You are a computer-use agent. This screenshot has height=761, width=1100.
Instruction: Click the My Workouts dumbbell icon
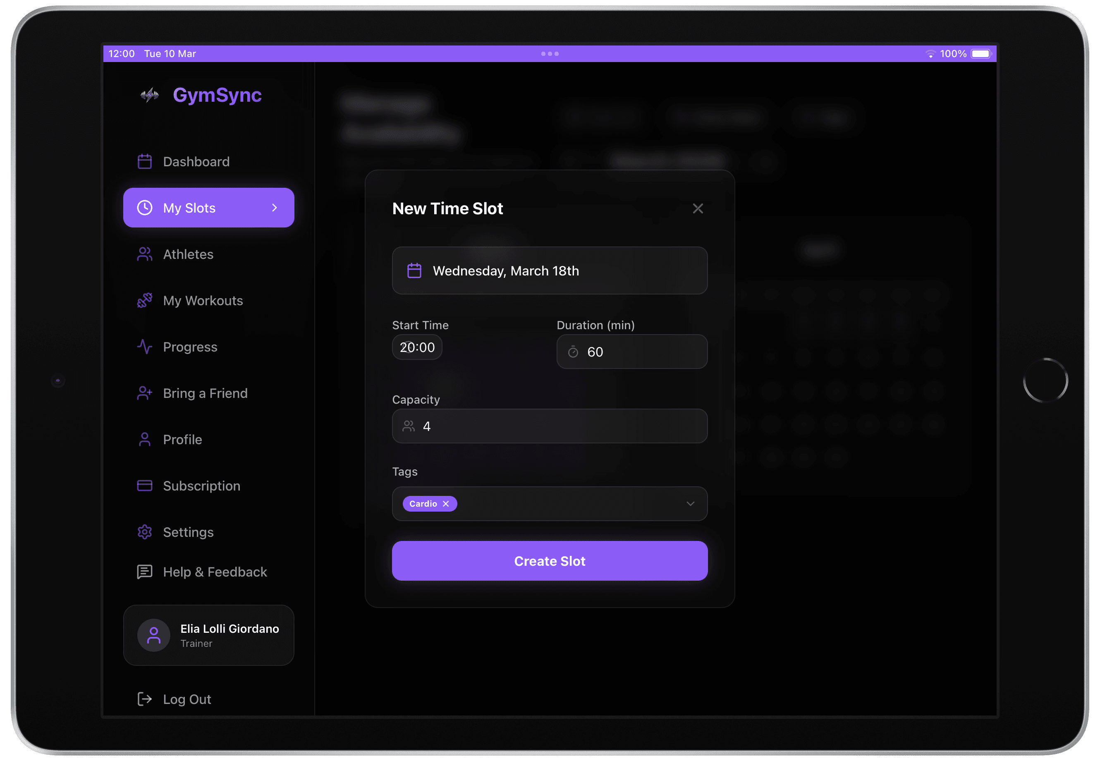pos(144,300)
